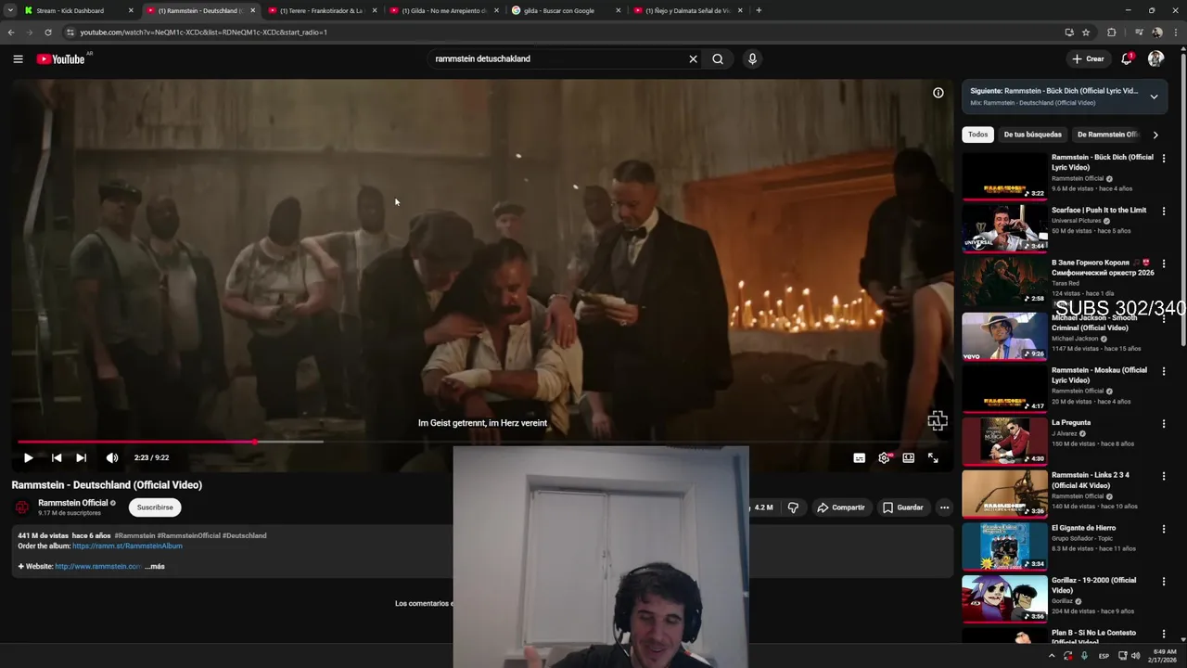Play Rammstein - Moskau title
Viewport: 1187px width, 668px height.
(1099, 375)
